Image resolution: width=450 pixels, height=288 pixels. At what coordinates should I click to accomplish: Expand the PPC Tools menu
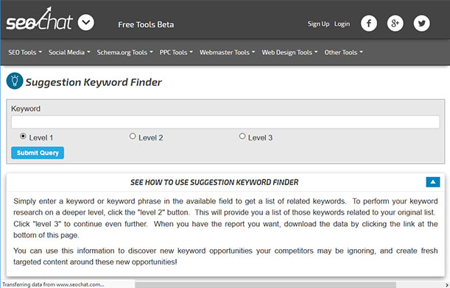pos(176,52)
